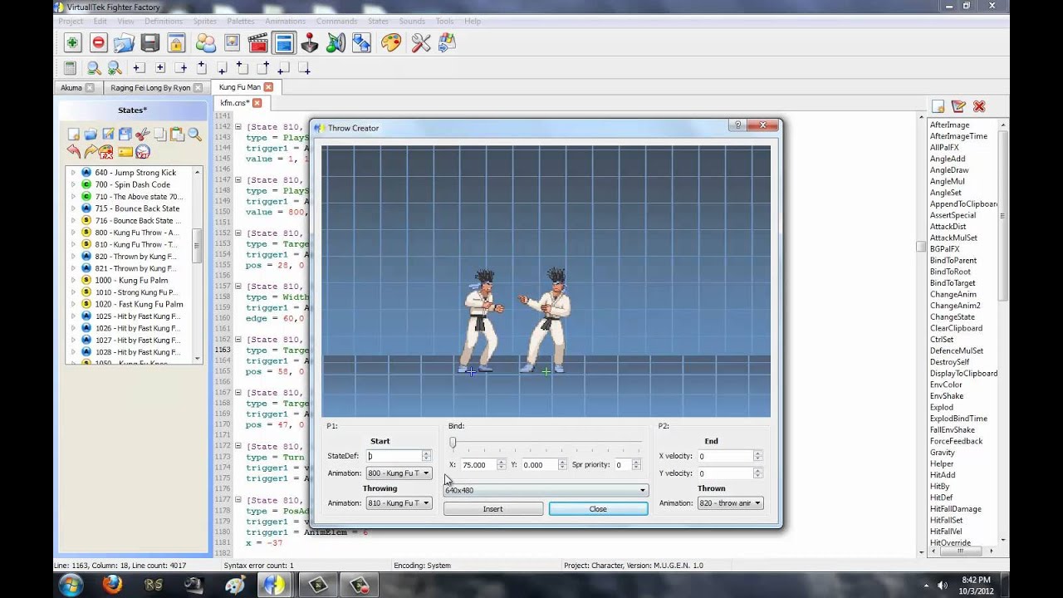Click the floppy disk Save icon
The height and width of the screenshot is (598, 1063).
(x=150, y=43)
